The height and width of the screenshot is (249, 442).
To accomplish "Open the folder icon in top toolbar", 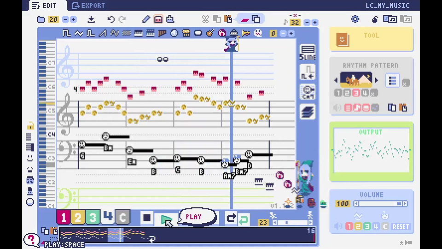I will pos(41,19).
